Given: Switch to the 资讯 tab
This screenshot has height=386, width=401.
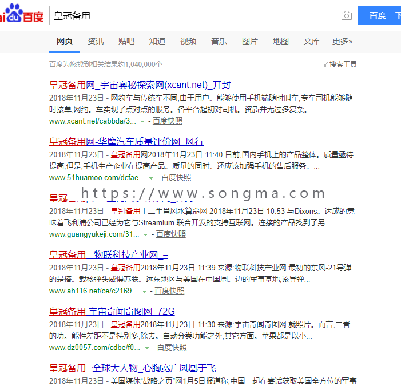Looking at the screenshot, I should pyautogui.click(x=96, y=41).
